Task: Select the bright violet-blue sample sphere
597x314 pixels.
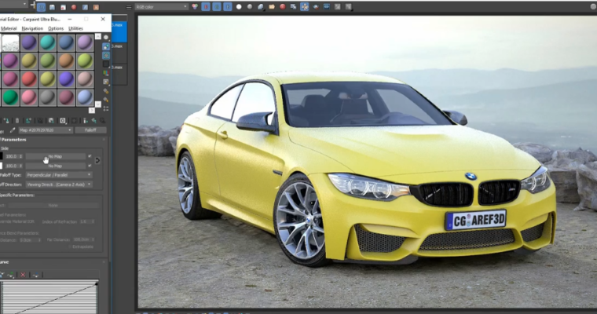Action: coord(66,79)
